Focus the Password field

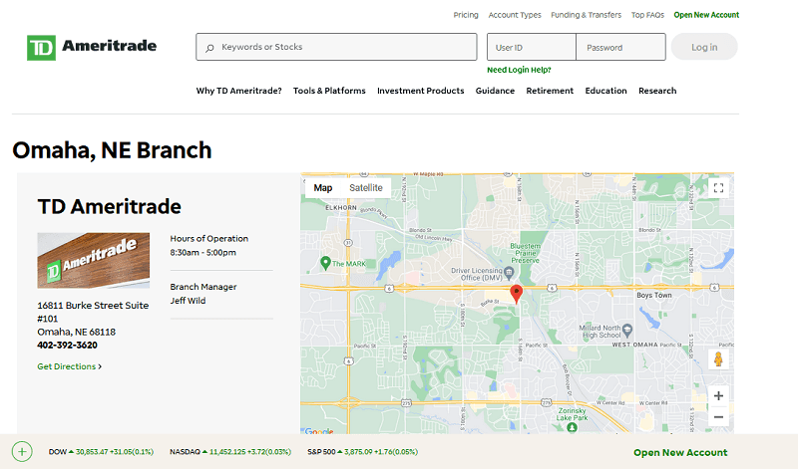click(x=620, y=47)
